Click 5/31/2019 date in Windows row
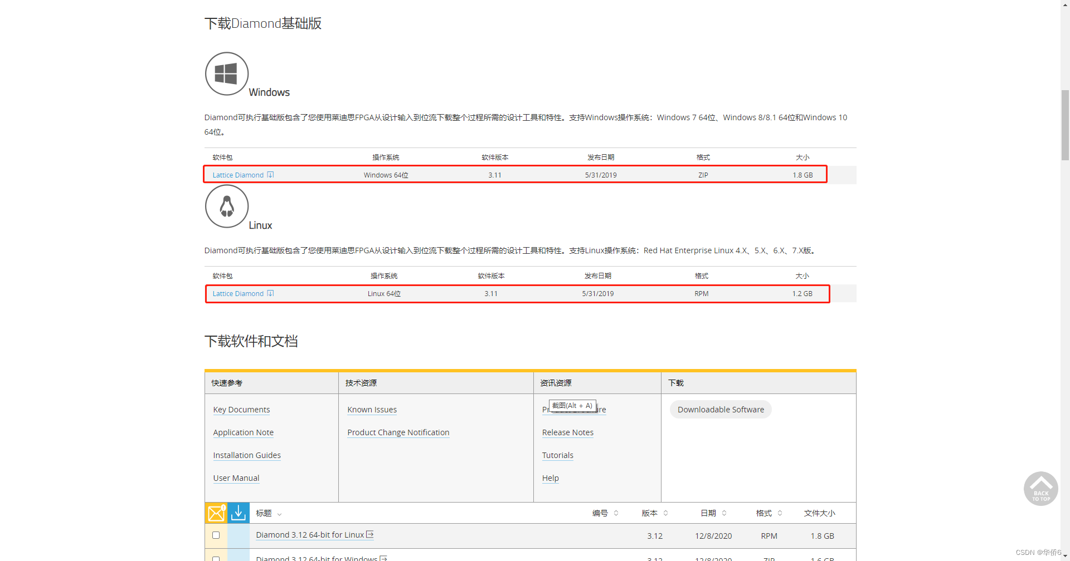This screenshot has height=561, width=1070. coord(601,175)
